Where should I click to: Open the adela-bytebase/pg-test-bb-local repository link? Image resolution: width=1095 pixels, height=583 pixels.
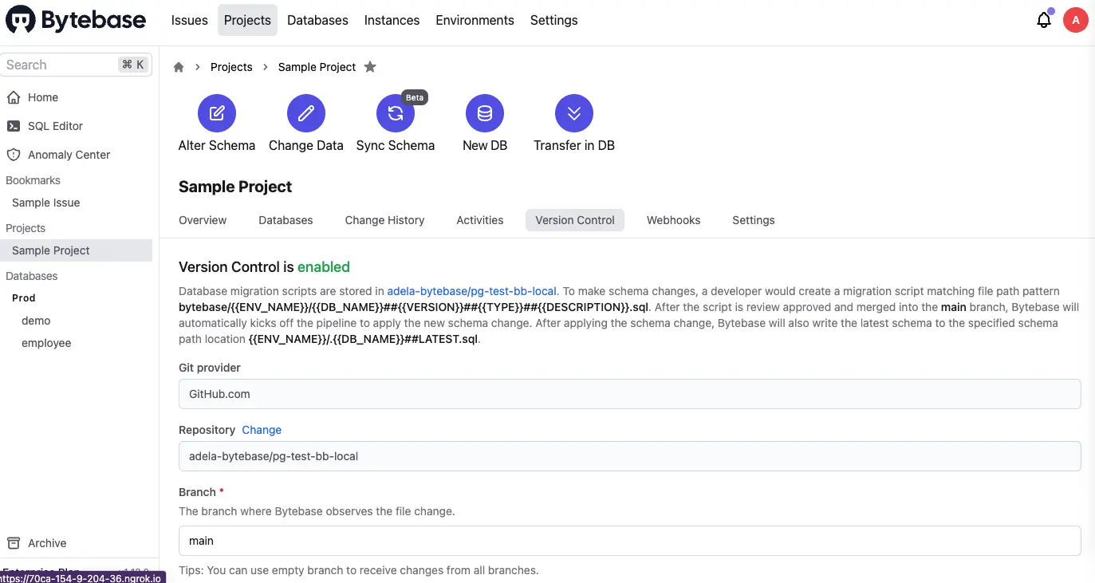coord(471,290)
